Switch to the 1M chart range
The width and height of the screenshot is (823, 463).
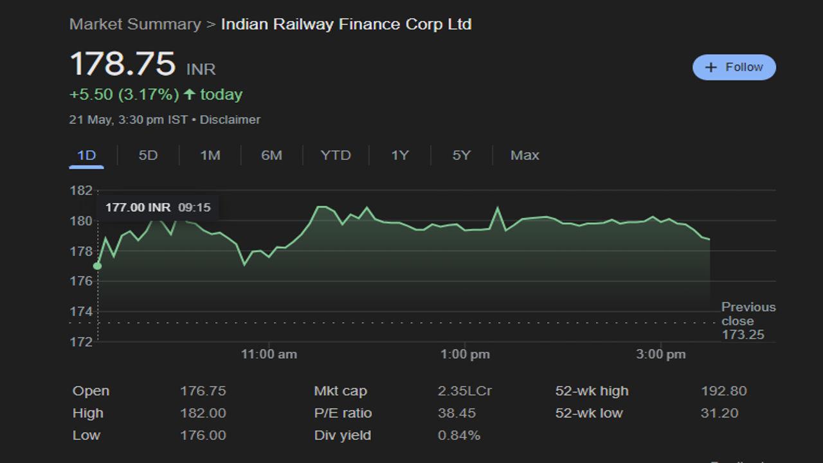pos(210,155)
